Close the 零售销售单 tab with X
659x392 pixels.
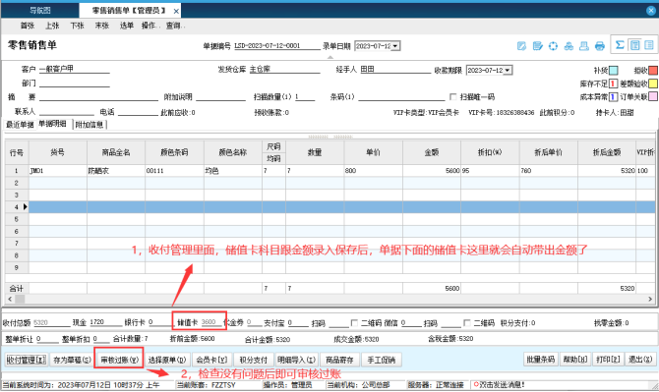click(x=176, y=12)
